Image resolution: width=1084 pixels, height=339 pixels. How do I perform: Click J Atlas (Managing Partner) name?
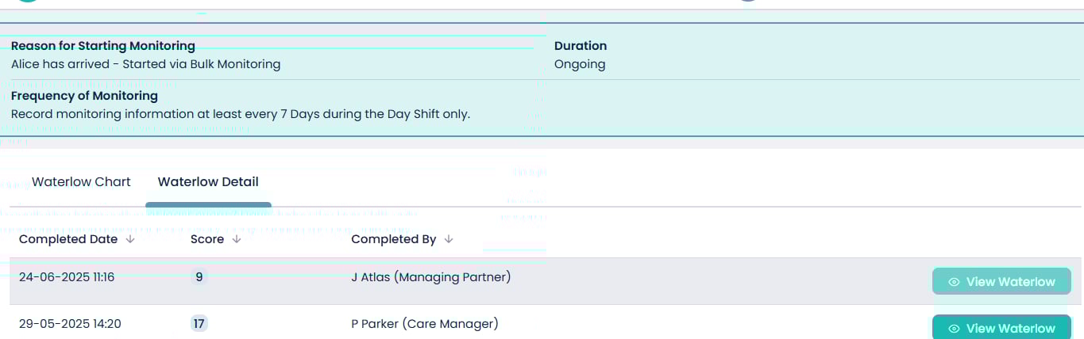coord(431,277)
